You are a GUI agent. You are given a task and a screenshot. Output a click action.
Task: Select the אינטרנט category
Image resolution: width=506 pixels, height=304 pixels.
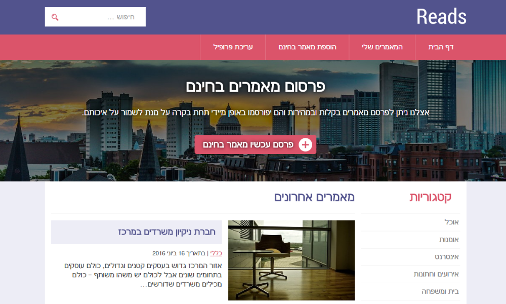coord(447,257)
